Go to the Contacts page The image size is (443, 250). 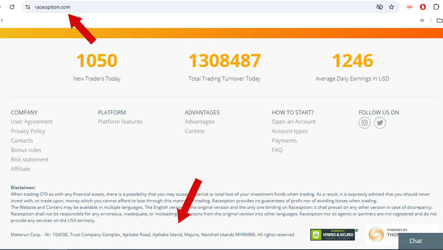pos(22,140)
